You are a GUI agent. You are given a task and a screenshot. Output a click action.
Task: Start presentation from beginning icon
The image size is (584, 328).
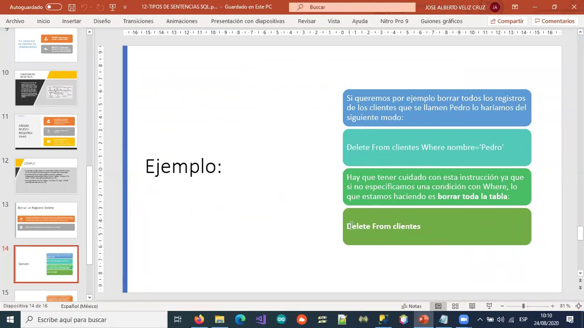point(113,7)
